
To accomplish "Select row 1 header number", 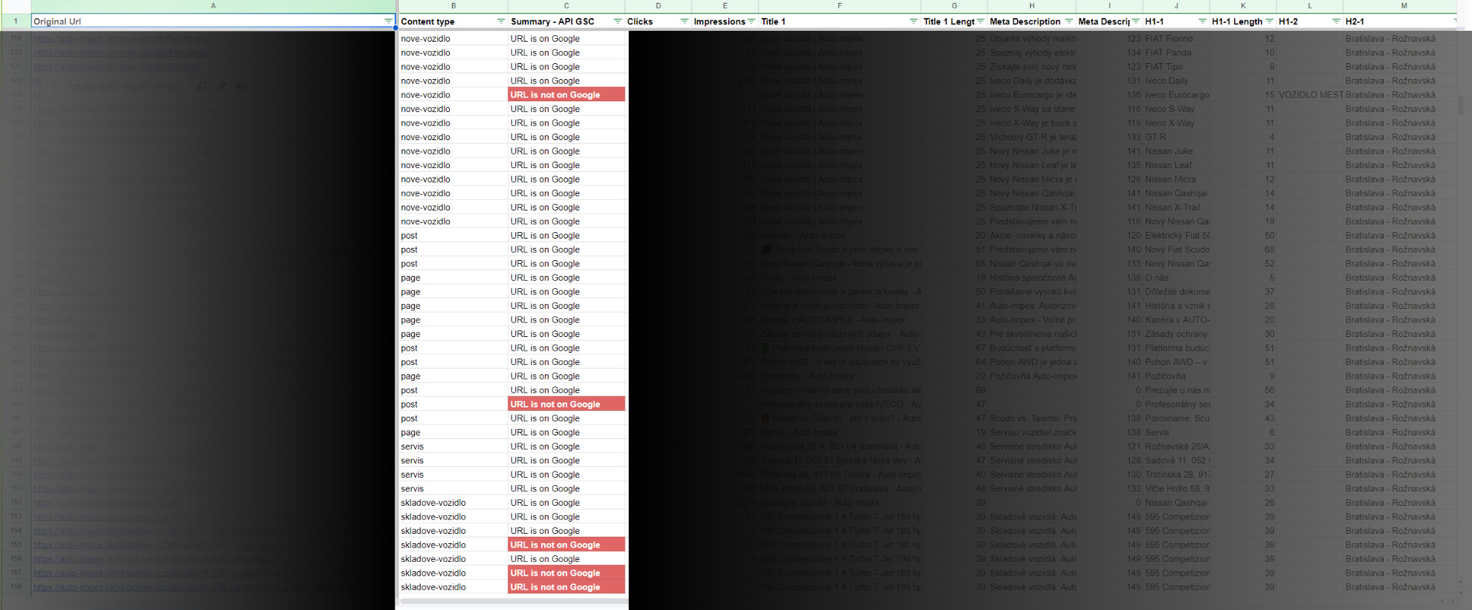I will 15,22.
